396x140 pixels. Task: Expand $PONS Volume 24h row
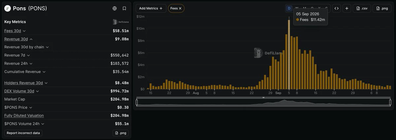click(x=43, y=124)
